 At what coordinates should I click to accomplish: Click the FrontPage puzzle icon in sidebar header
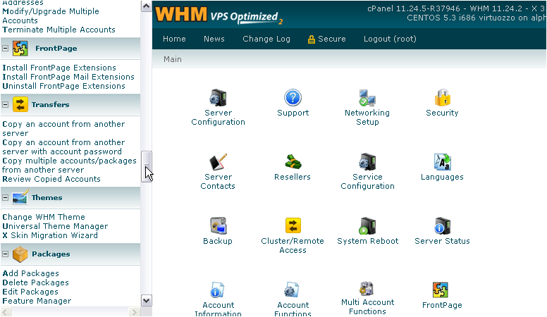pos(20,48)
